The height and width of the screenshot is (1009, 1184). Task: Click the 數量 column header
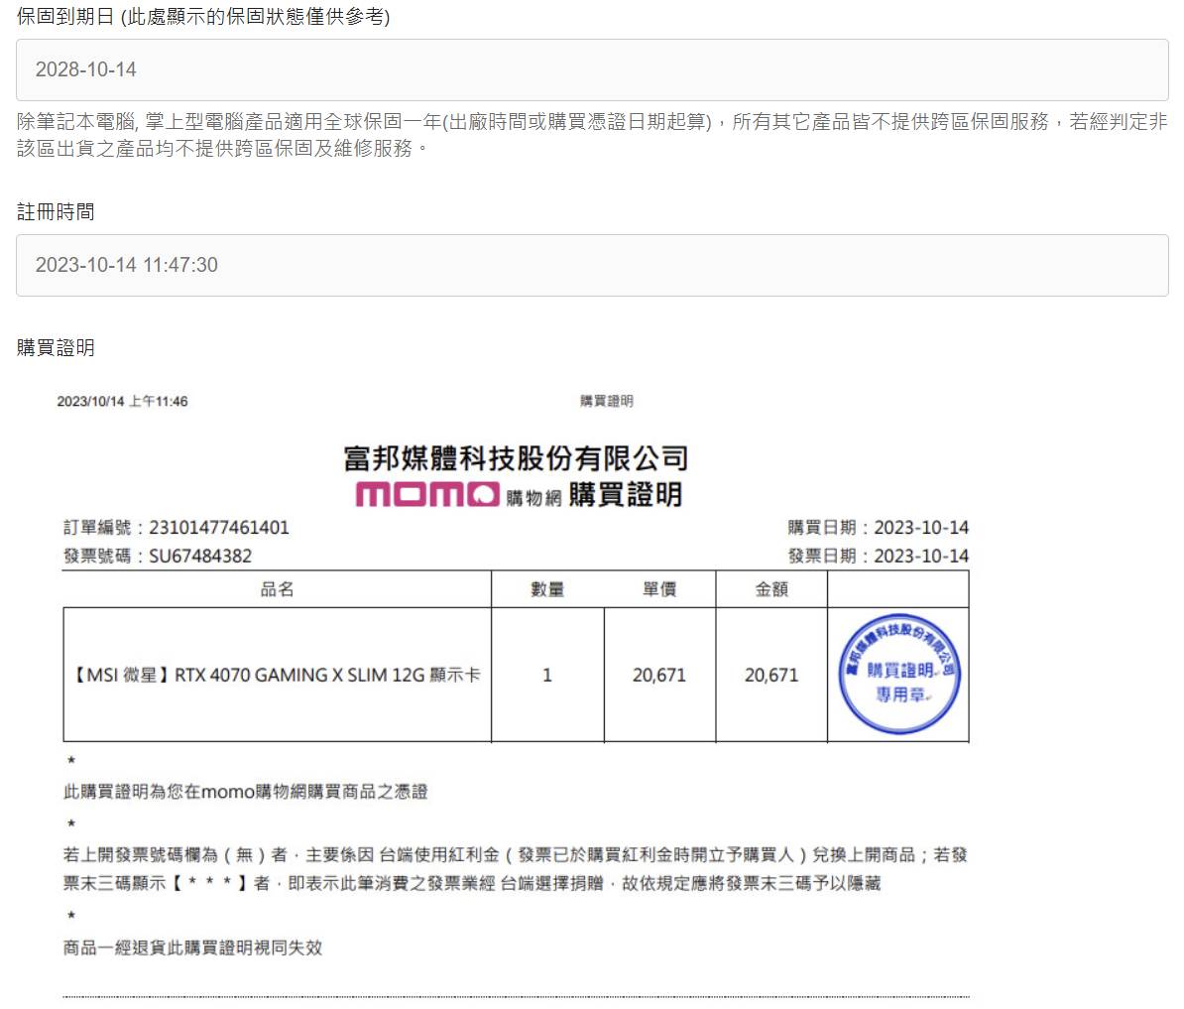(547, 589)
